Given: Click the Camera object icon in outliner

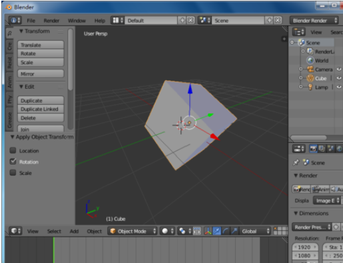Looking at the screenshot, I should (x=310, y=69).
